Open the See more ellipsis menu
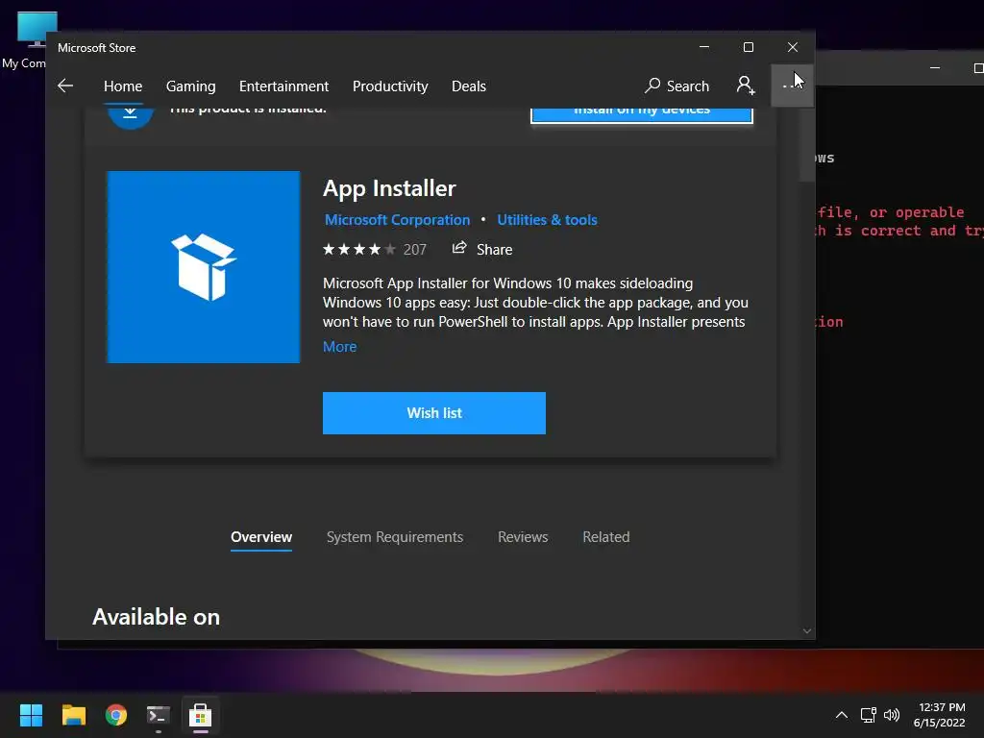984x738 pixels. (792, 86)
